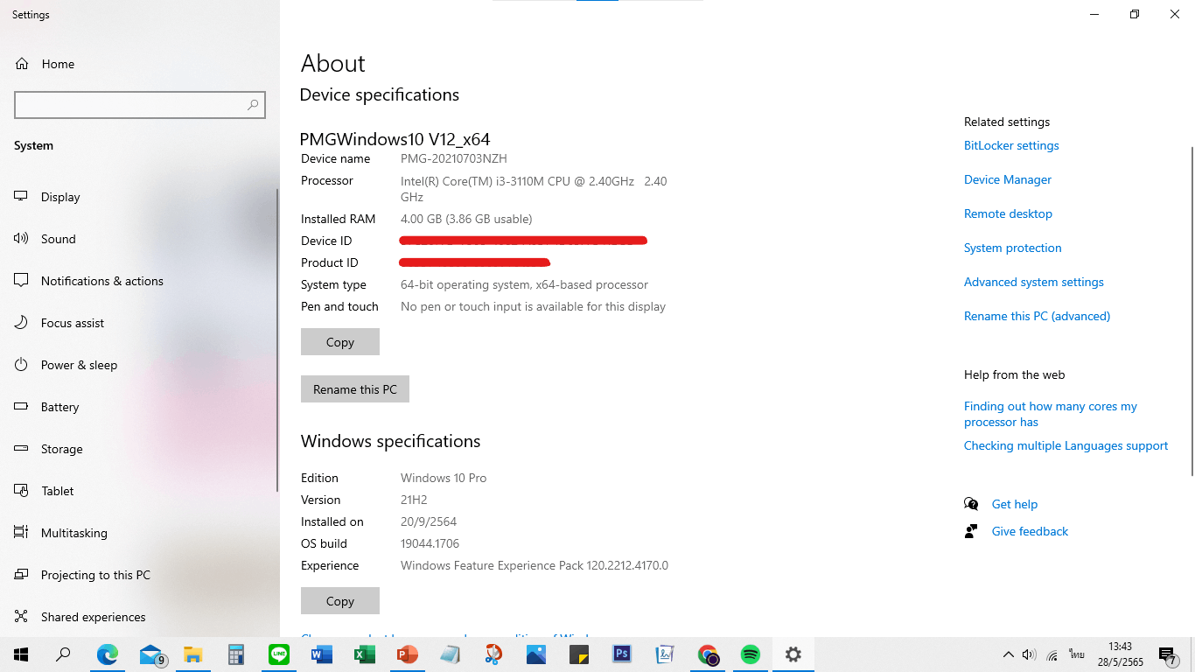Click the Rename this PC (advanced) link
This screenshot has width=1195, height=672.
coord(1037,316)
